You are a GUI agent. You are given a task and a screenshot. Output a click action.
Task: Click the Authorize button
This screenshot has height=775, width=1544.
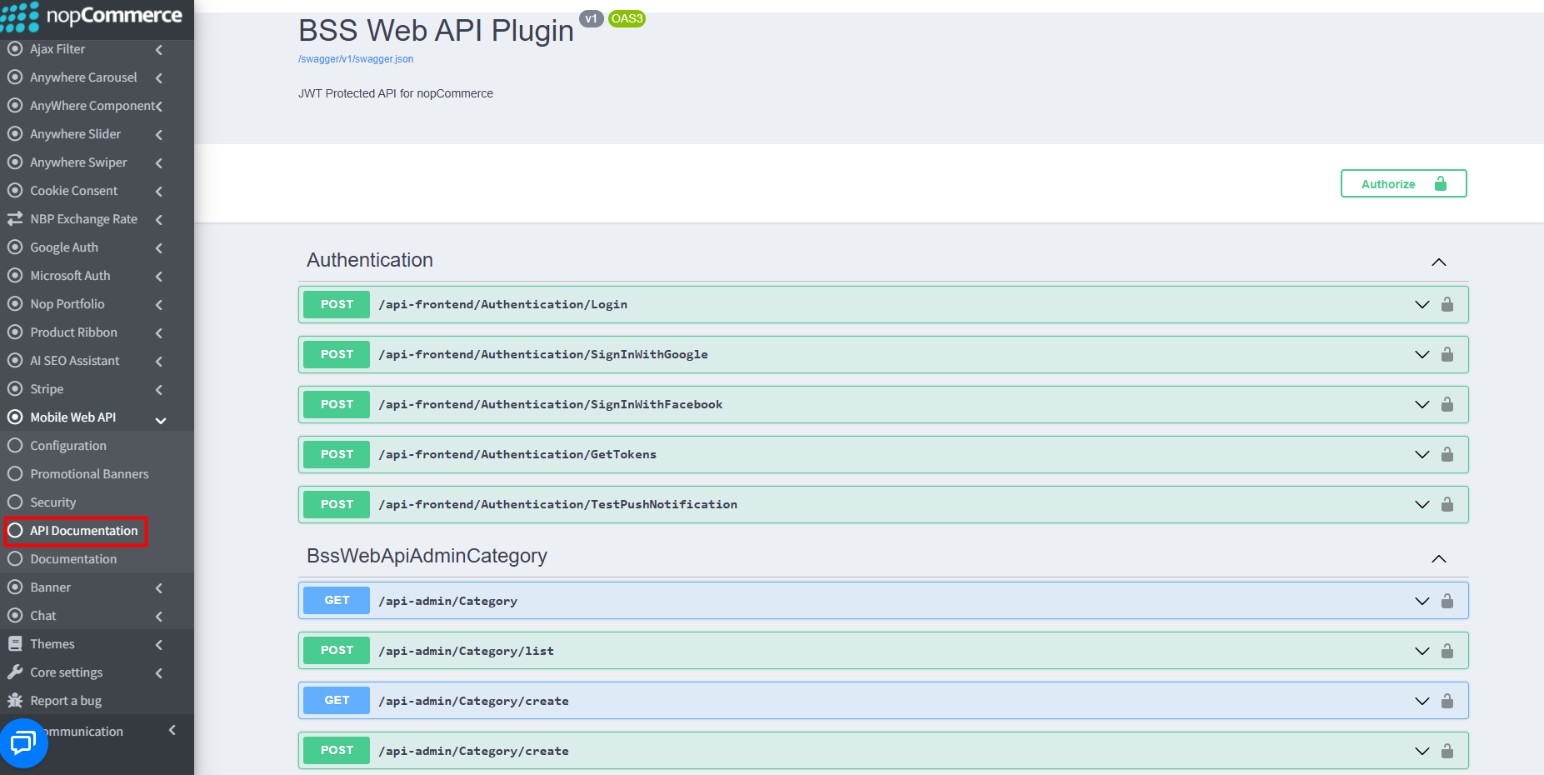click(x=1404, y=183)
